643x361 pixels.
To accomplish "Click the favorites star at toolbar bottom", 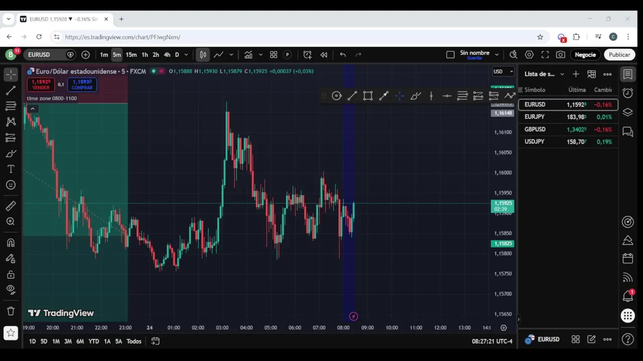I will 11,332.
